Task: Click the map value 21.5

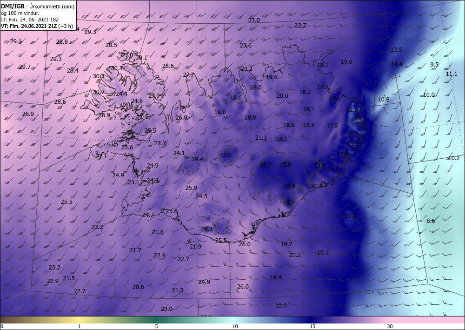Action: [69, 278]
